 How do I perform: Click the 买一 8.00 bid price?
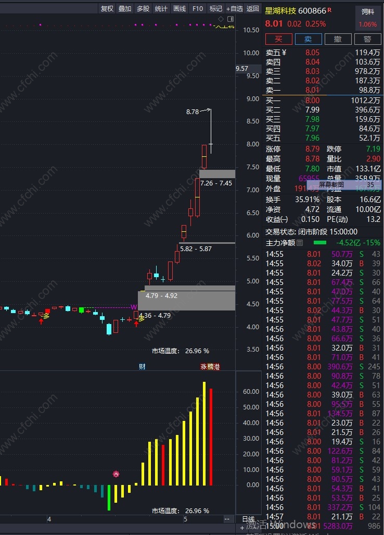point(312,101)
